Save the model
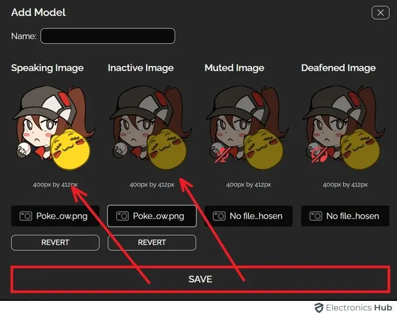Image resolution: width=397 pixels, height=313 pixels. [200, 279]
